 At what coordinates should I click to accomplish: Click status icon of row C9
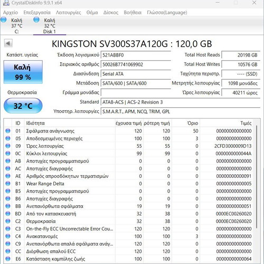click(8, 244)
